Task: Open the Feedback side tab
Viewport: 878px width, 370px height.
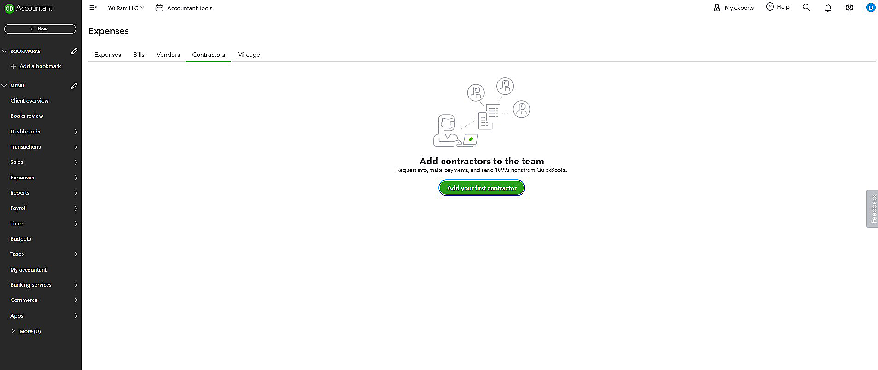Action: [872, 208]
